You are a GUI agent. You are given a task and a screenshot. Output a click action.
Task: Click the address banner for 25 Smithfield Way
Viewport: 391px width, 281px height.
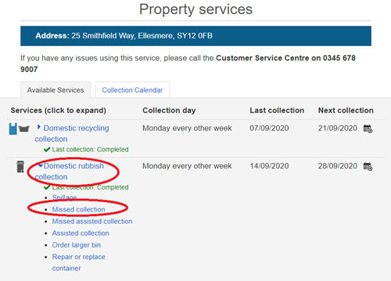pos(195,36)
